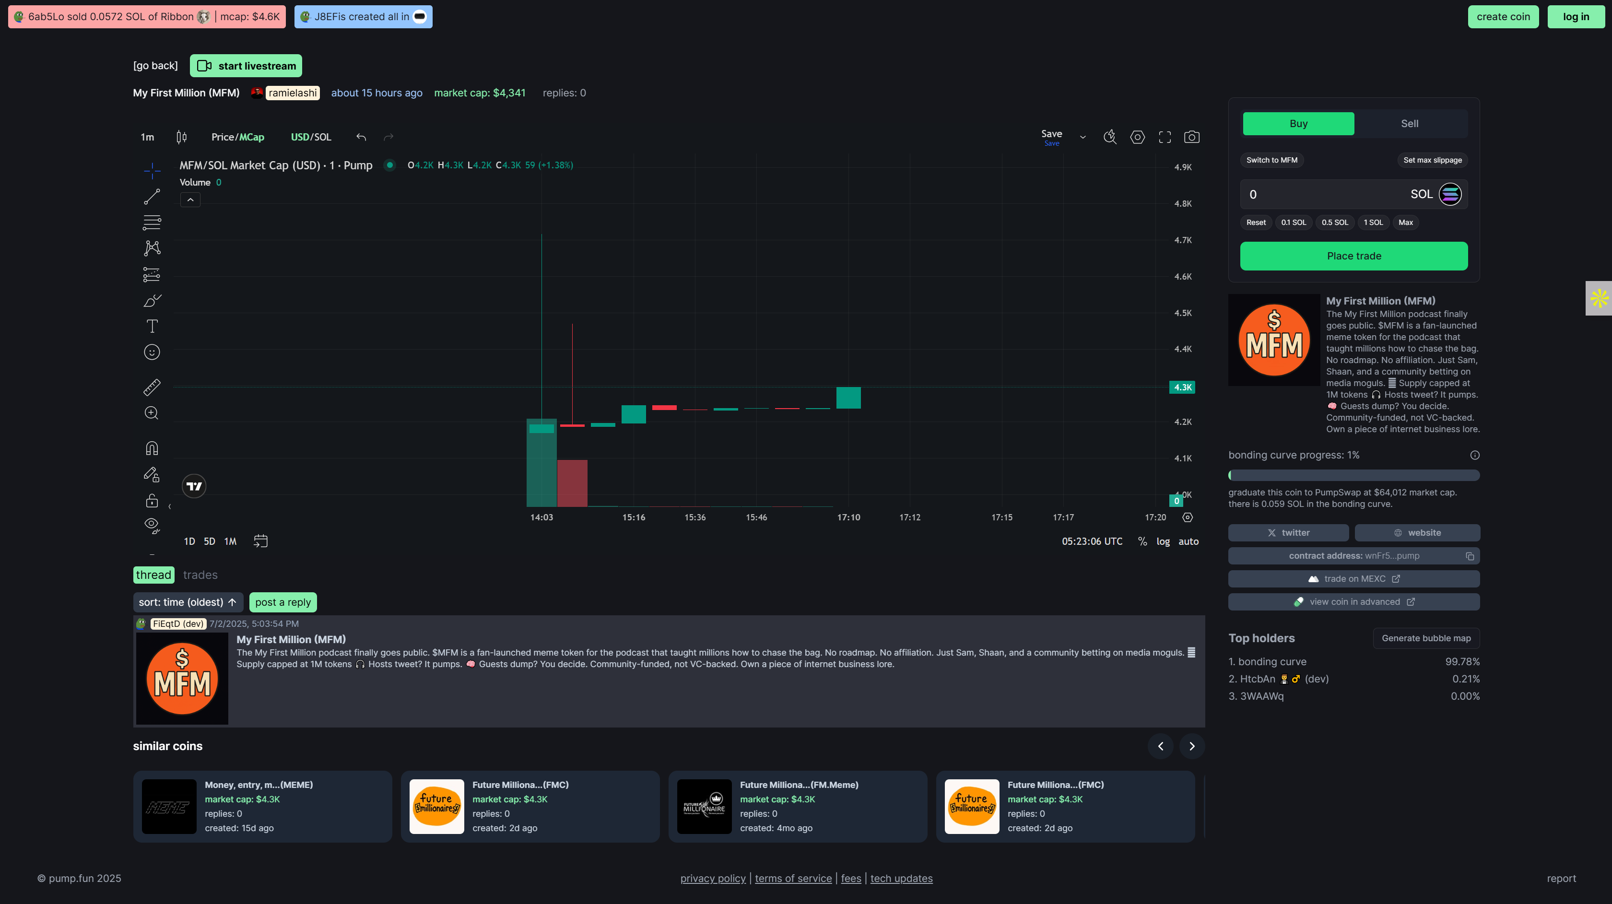Toggle log scale on chart
The height and width of the screenshot is (904, 1612).
pos(1163,542)
